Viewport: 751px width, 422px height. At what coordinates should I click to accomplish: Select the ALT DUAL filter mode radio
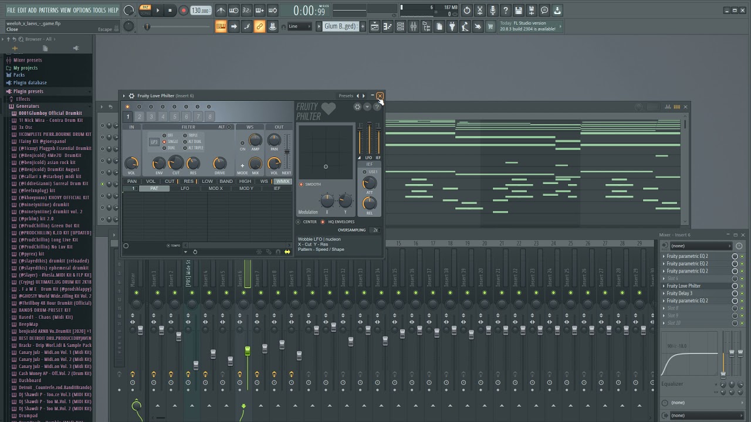pyautogui.click(x=185, y=142)
